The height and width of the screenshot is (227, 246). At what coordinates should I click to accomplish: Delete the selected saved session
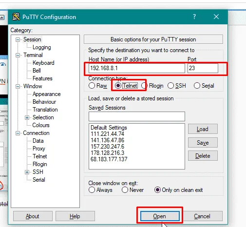pos(203,156)
